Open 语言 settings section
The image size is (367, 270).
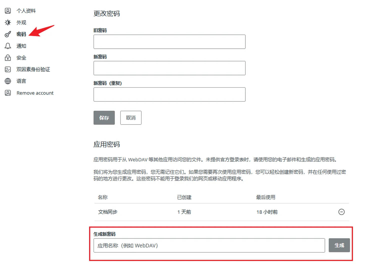(x=21, y=81)
